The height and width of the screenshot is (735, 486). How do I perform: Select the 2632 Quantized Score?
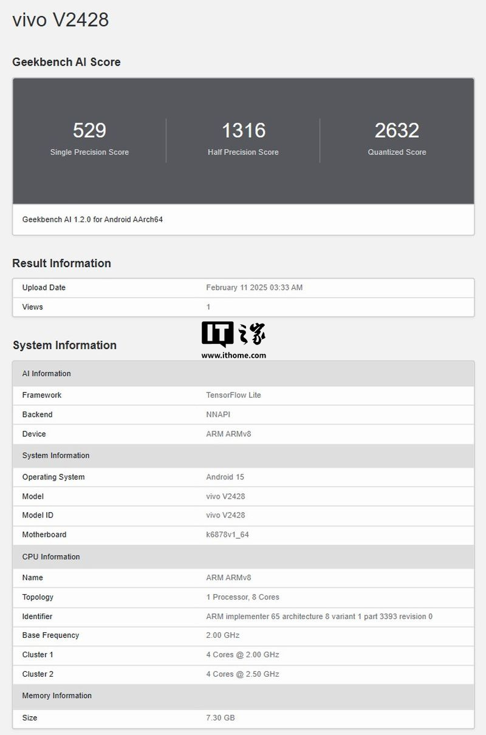[397, 131]
